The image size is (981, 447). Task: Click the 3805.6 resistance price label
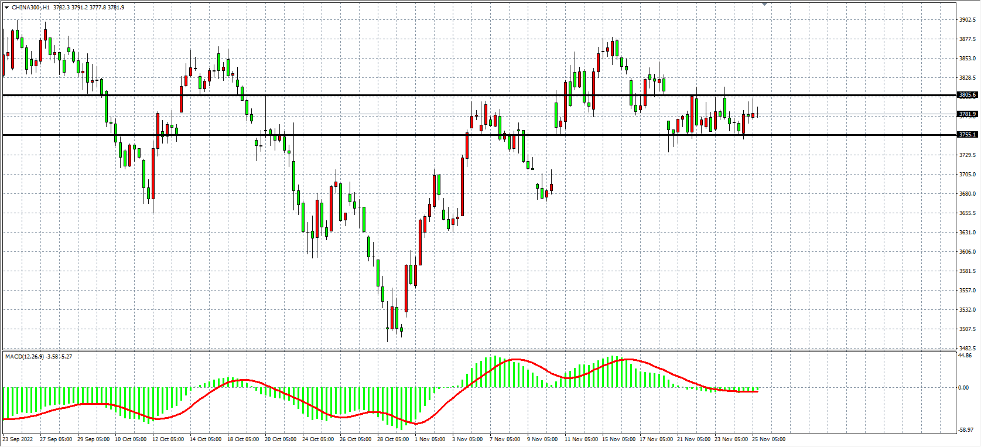pos(967,95)
